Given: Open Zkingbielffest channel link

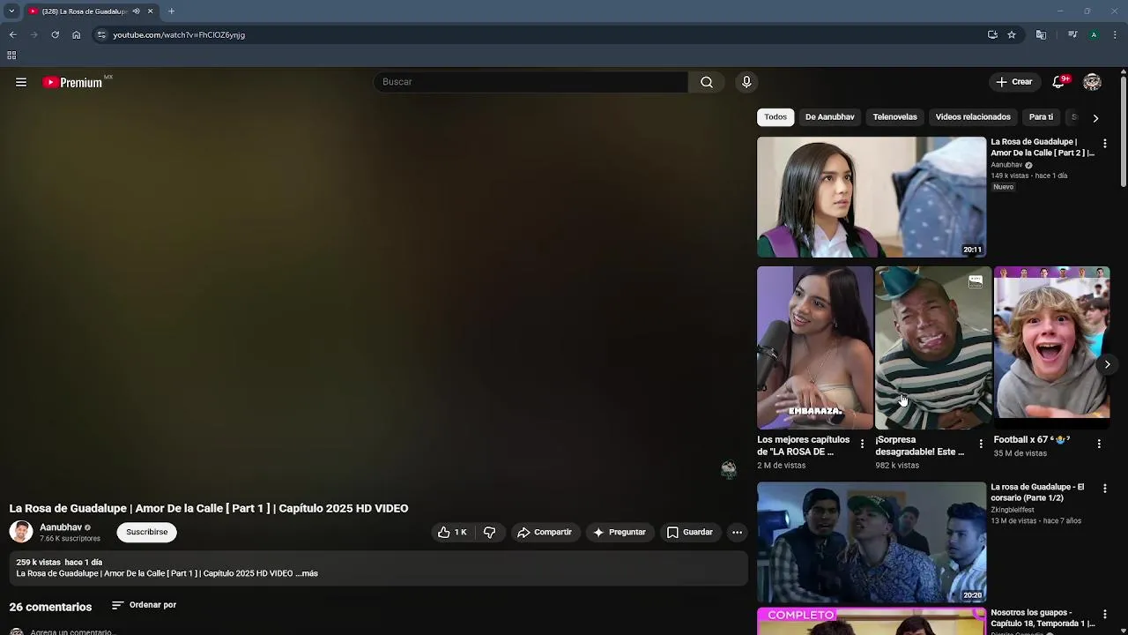Looking at the screenshot, I should pos(1013,510).
